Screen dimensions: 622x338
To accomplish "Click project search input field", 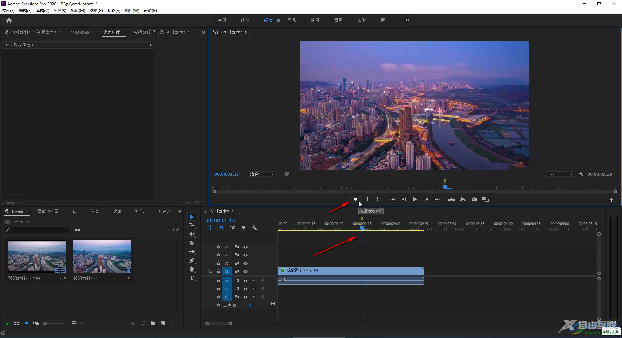I will (37, 230).
